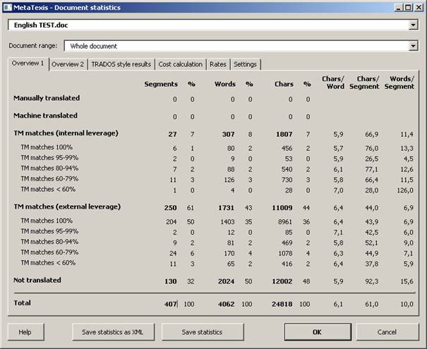Viewport: 427px width, 349px height.
Task: Click external 80-94% words value 81
Action: pyautogui.click(x=231, y=243)
